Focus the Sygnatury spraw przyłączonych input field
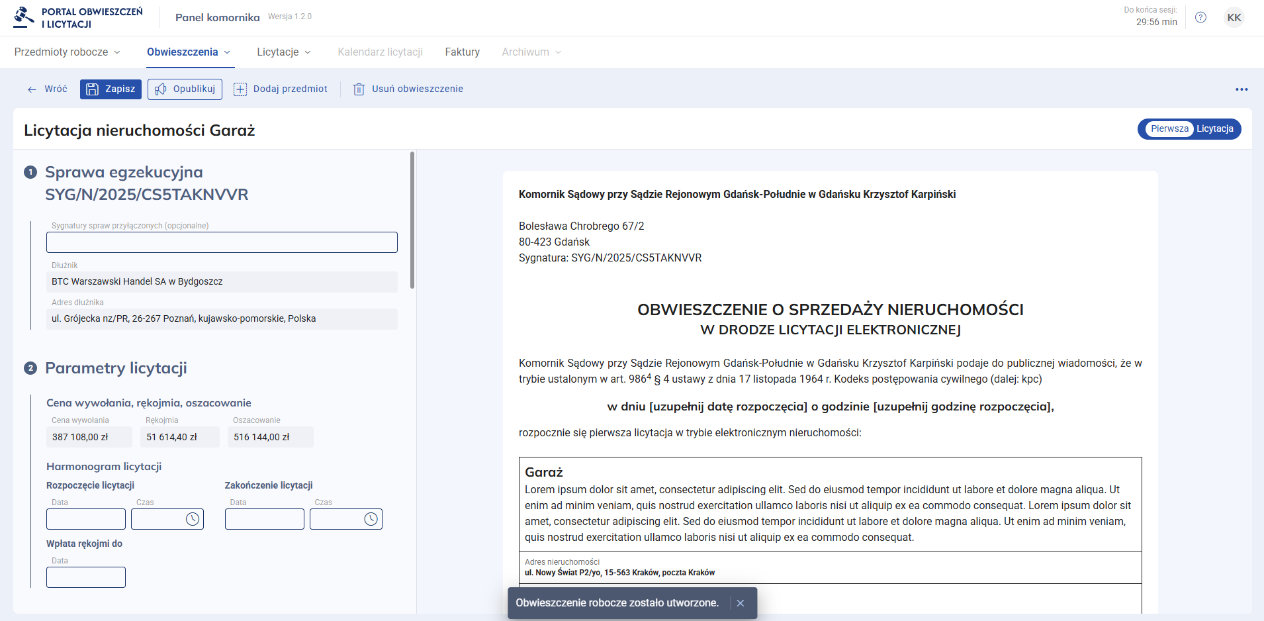Viewport: 1264px width, 621px height. click(222, 242)
